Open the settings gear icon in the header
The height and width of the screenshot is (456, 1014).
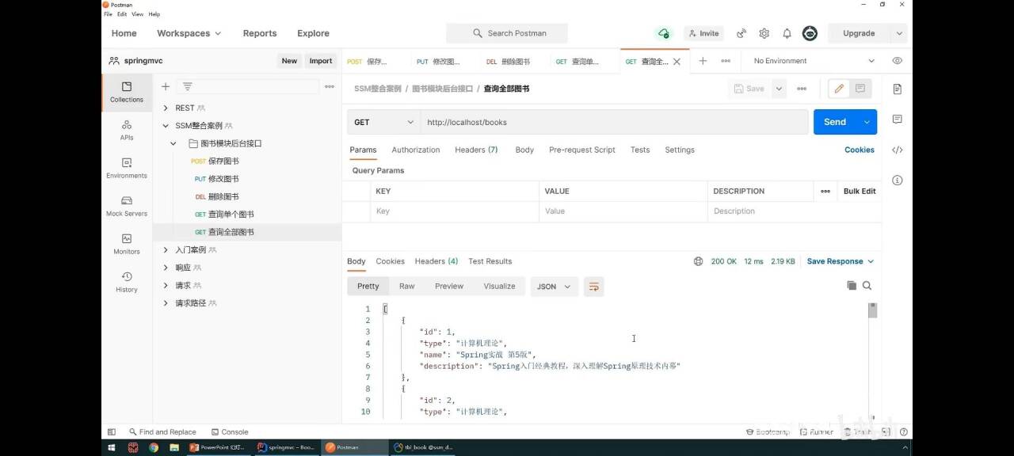[764, 33]
